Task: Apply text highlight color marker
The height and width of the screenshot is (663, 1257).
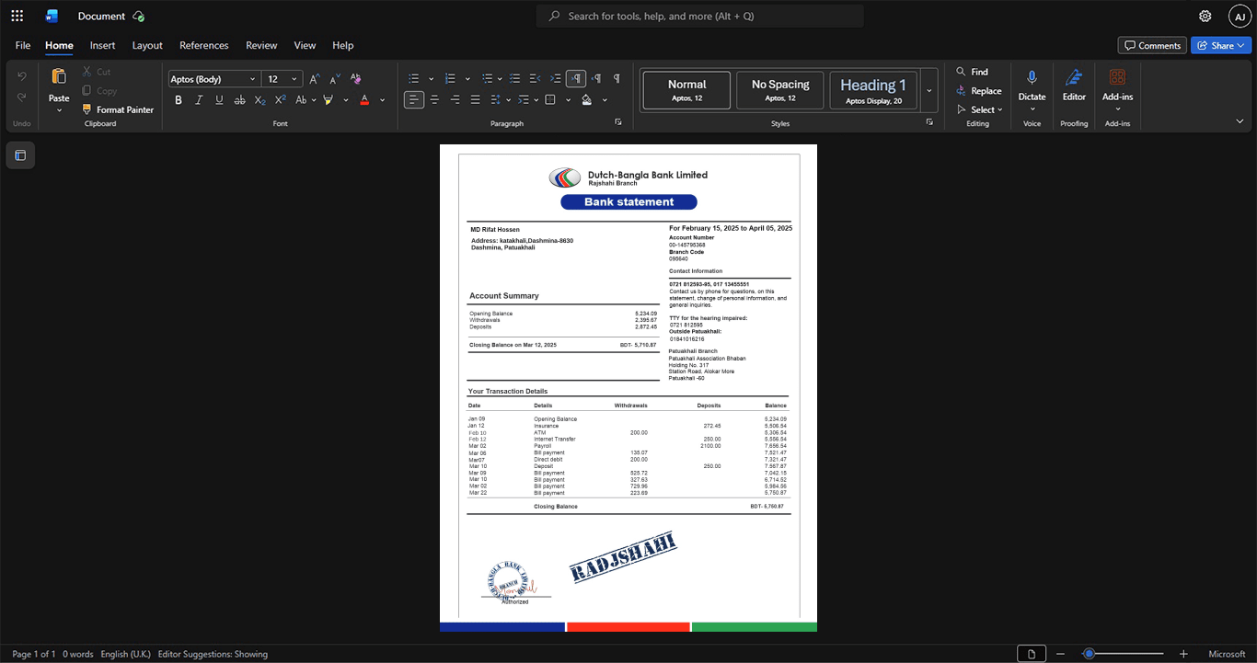Action: tap(329, 99)
